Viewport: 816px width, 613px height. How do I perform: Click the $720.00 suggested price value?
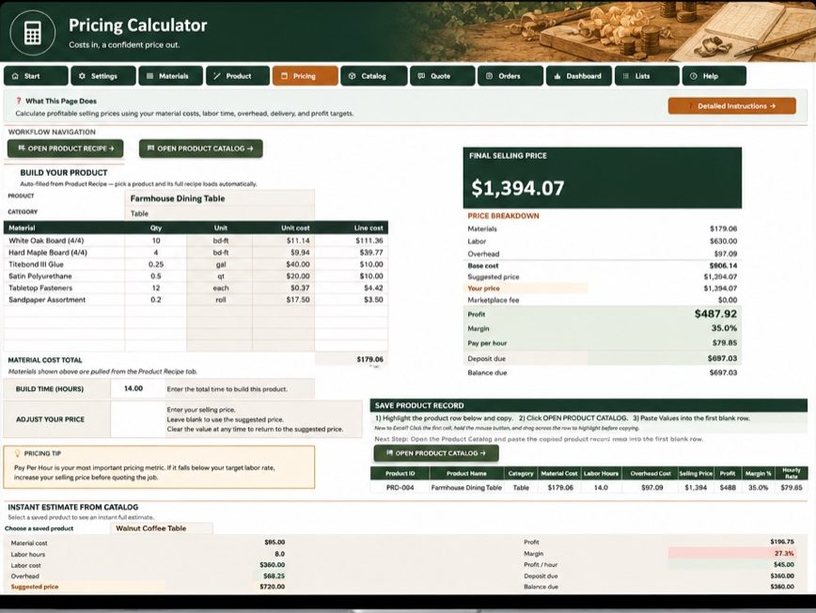tap(273, 587)
